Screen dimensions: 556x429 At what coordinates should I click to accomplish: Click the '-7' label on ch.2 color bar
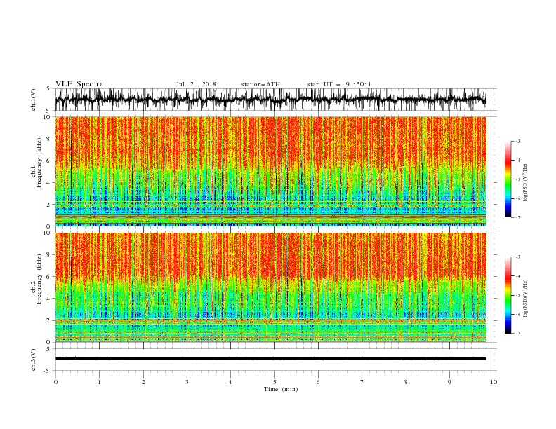517,334
